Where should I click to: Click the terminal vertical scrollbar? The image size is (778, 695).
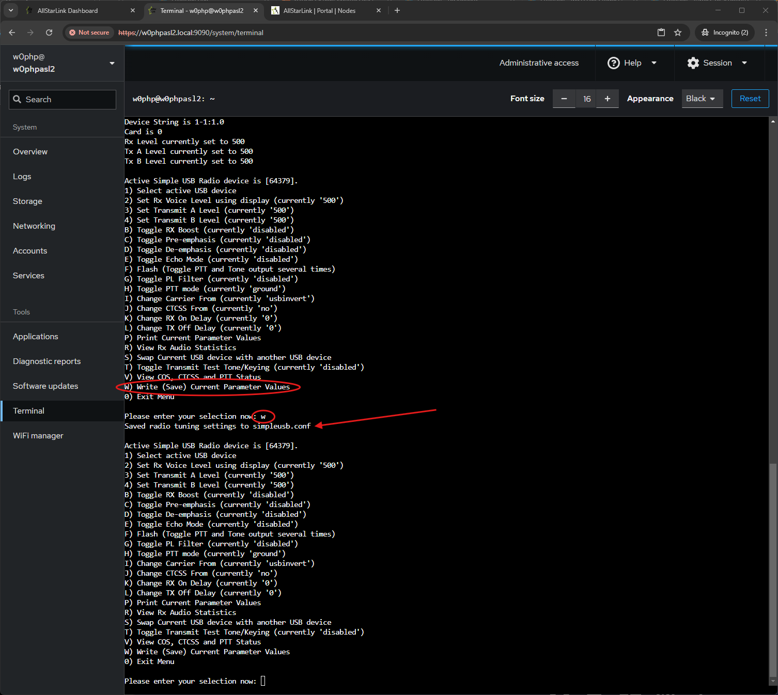(773, 568)
